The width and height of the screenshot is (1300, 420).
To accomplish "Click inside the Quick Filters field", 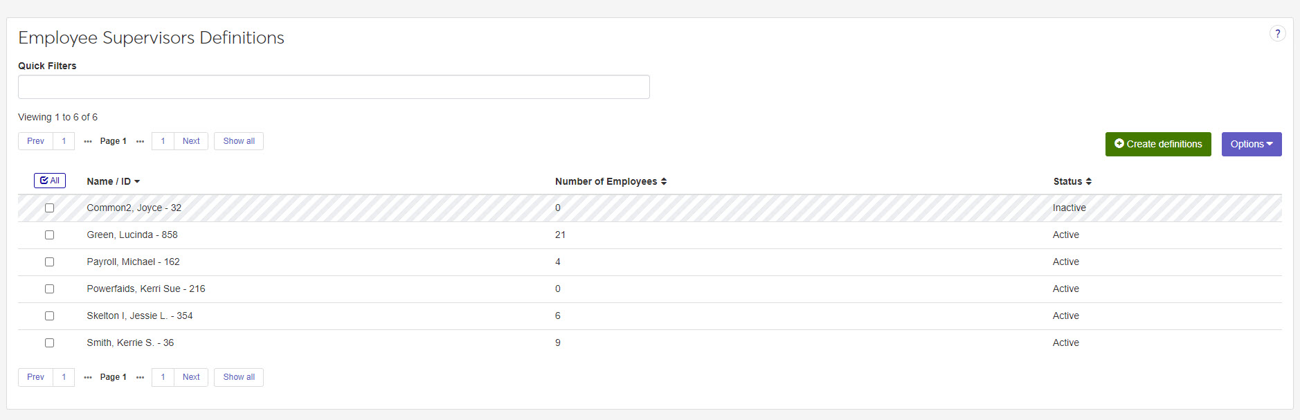I will (334, 87).
